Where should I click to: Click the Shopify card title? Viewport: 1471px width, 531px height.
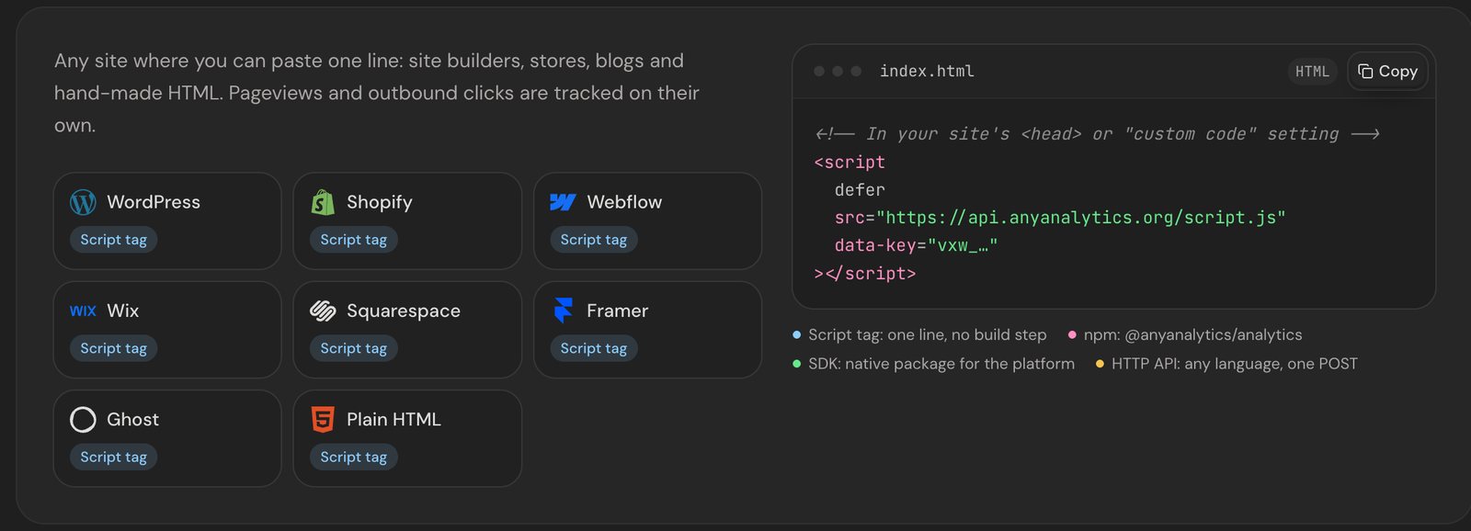coord(379,202)
